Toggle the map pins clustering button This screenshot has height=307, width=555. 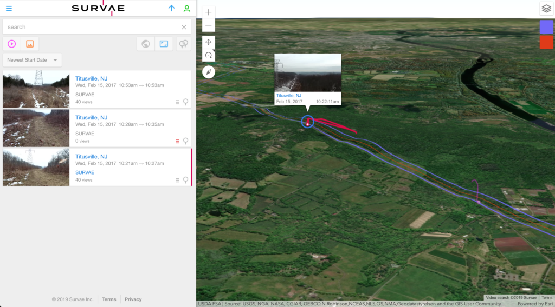click(x=184, y=44)
